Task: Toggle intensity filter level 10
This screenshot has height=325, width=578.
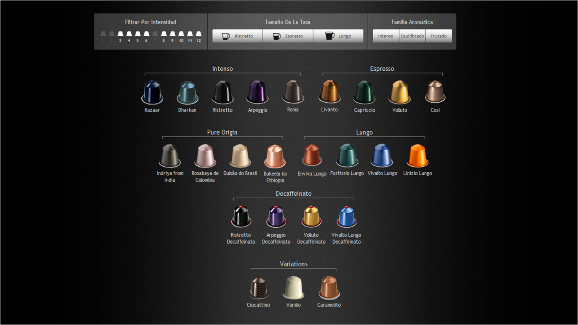Action: 181,37
